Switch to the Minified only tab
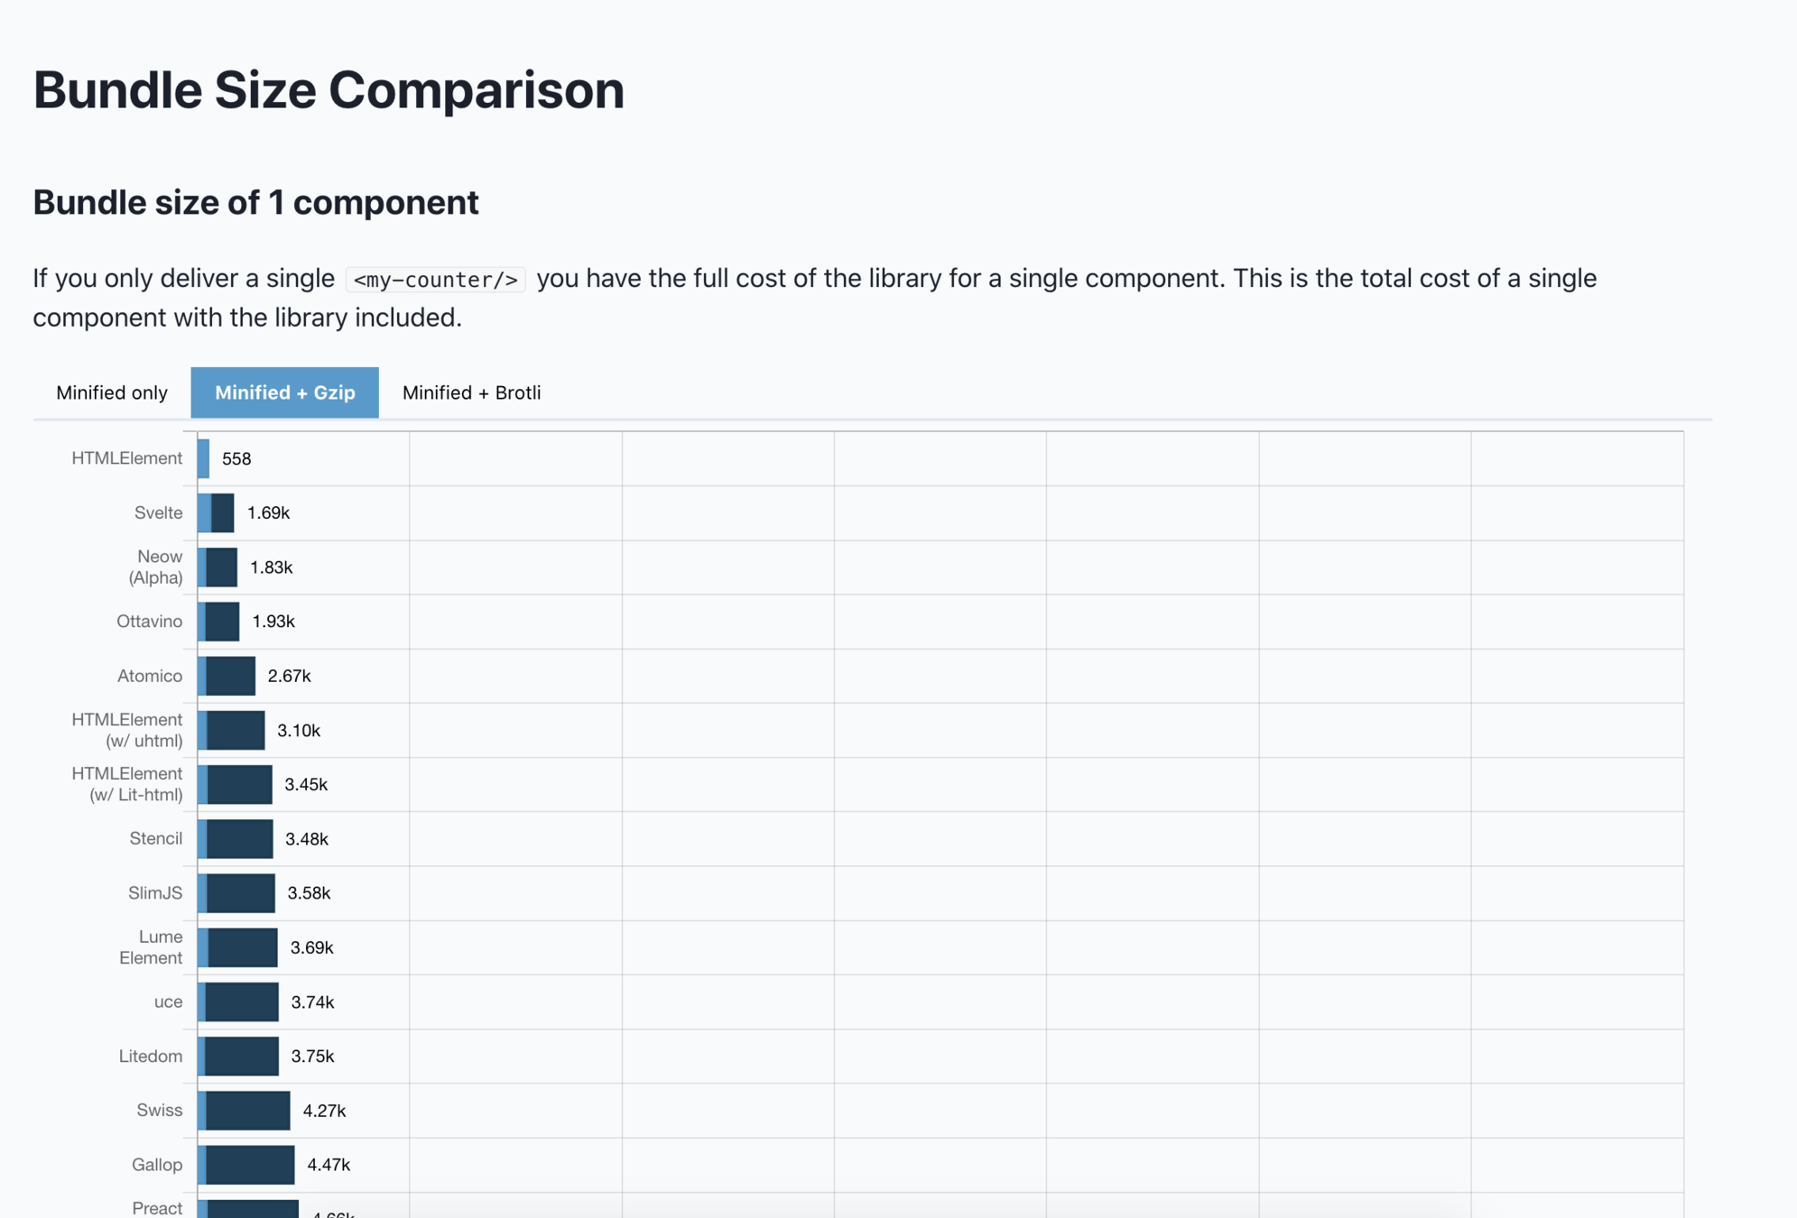This screenshot has width=1797, height=1218. (112, 392)
